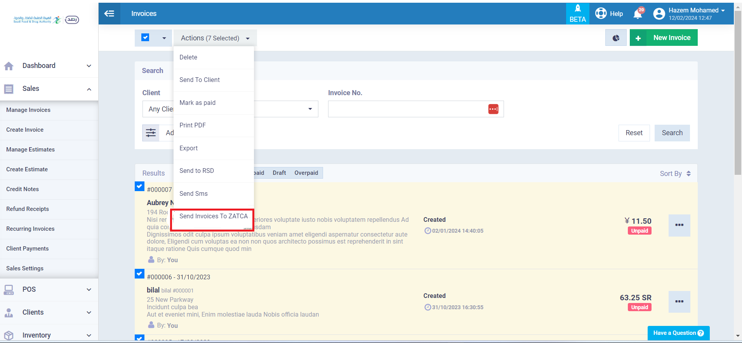Open the Recurring Invoices sidebar link
This screenshot has height=343, width=742.
pos(30,229)
